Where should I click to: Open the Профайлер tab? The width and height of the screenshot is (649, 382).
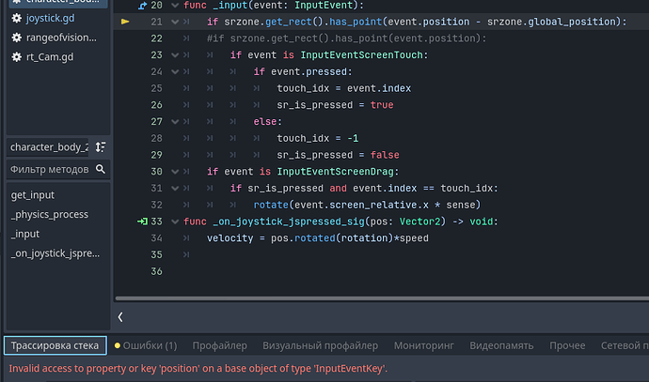tap(220, 345)
